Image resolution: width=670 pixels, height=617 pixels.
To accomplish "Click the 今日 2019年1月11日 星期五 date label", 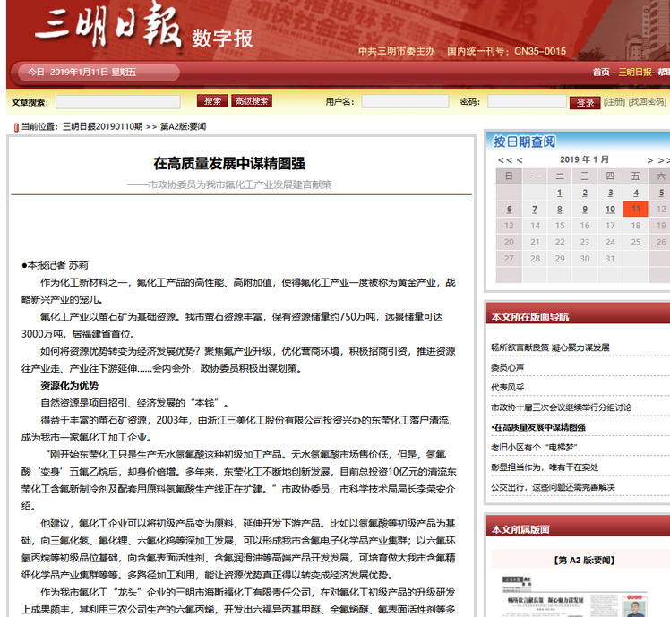I will [82, 73].
